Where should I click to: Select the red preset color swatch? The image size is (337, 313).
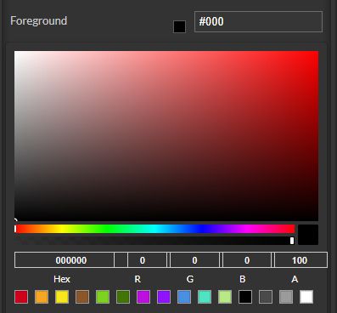coord(21,297)
